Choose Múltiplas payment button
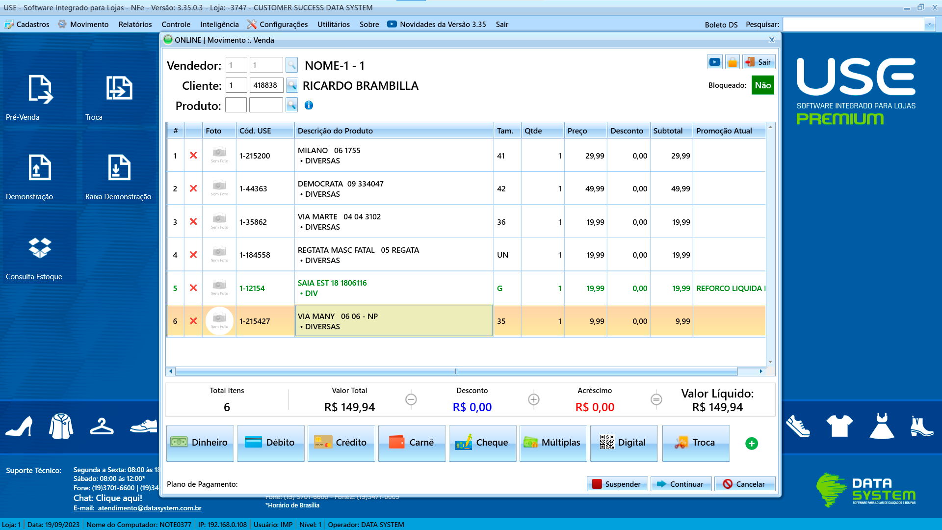Screen dimensions: 942x530 553,443
